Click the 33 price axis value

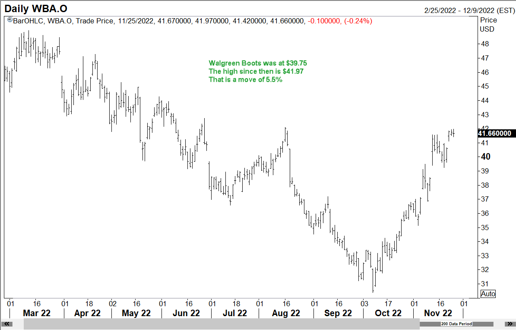[485, 256]
